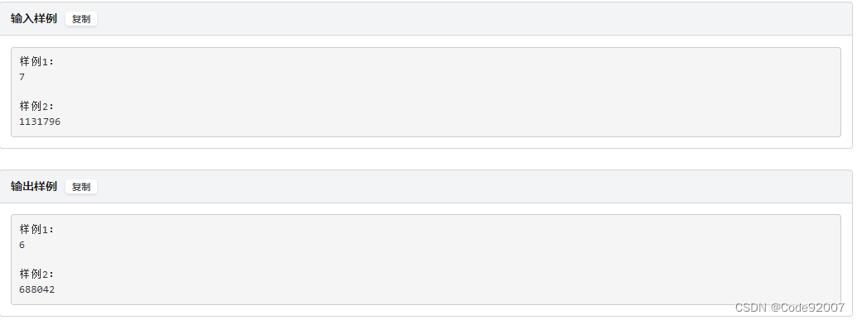
Task: Click the blank line between output samples
Action: [x=426, y=260]
